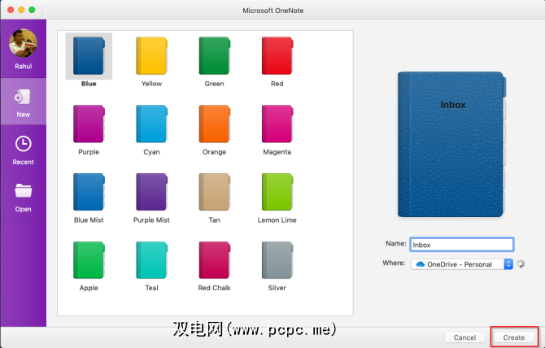
Task: Open the Where location dropdown
Action: pos(462,264)
